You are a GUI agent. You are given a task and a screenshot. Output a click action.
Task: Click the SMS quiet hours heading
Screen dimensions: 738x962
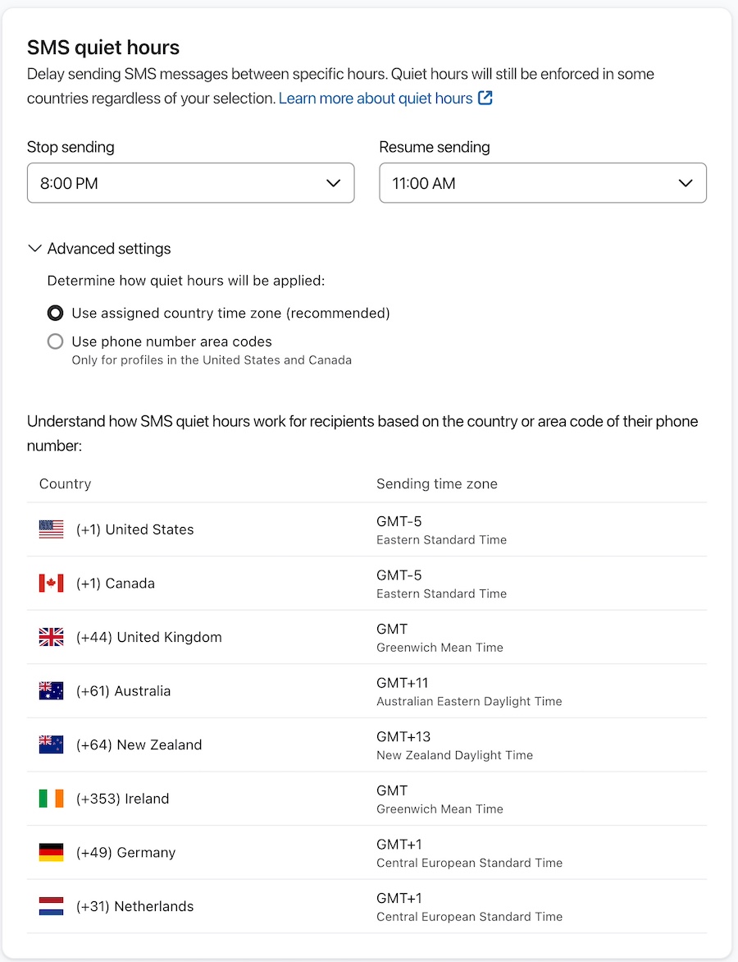pyautogui.click(x=103, y=48)
